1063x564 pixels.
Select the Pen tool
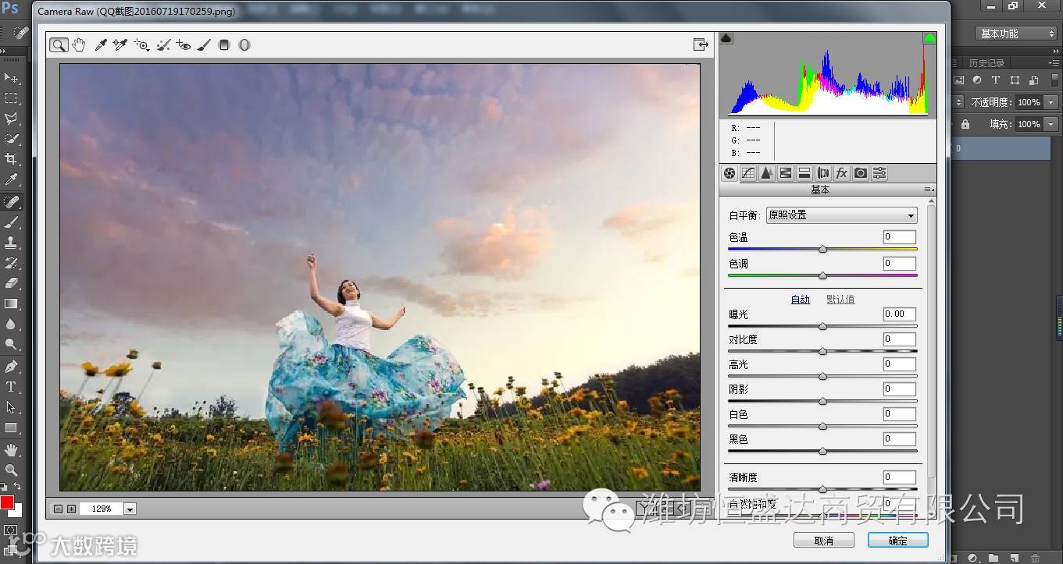(x=12, y=366)
